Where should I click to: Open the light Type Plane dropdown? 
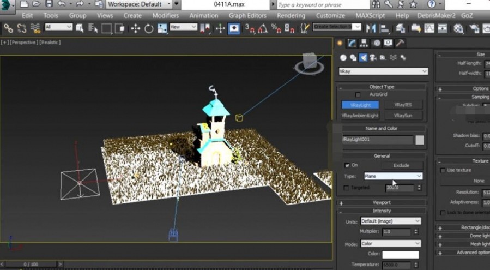[x=393, y=176]
